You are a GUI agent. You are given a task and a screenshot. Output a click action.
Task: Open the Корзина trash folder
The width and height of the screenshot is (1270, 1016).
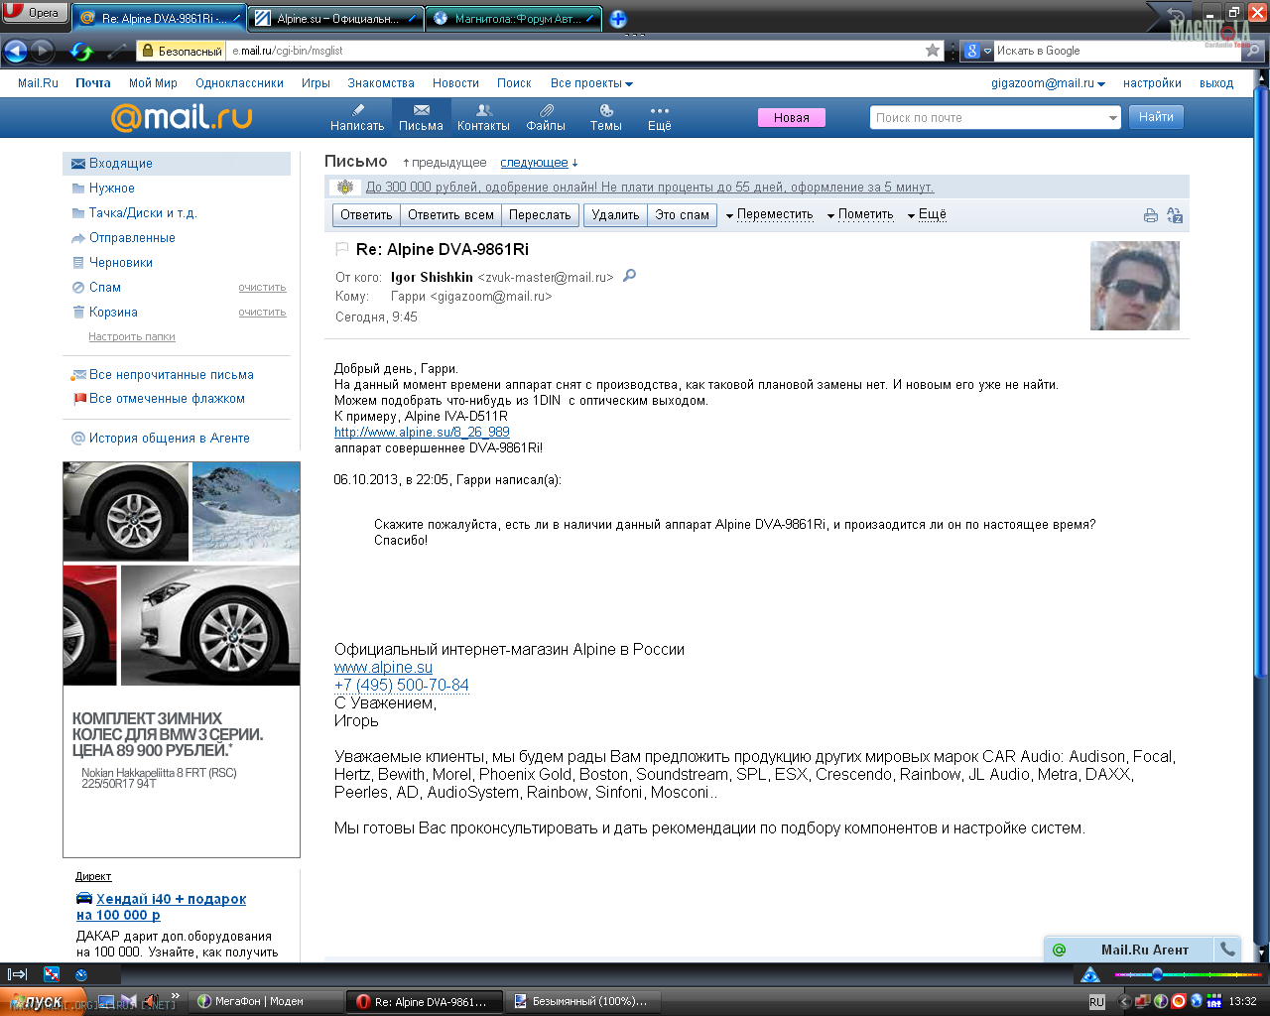coord(113,312)
